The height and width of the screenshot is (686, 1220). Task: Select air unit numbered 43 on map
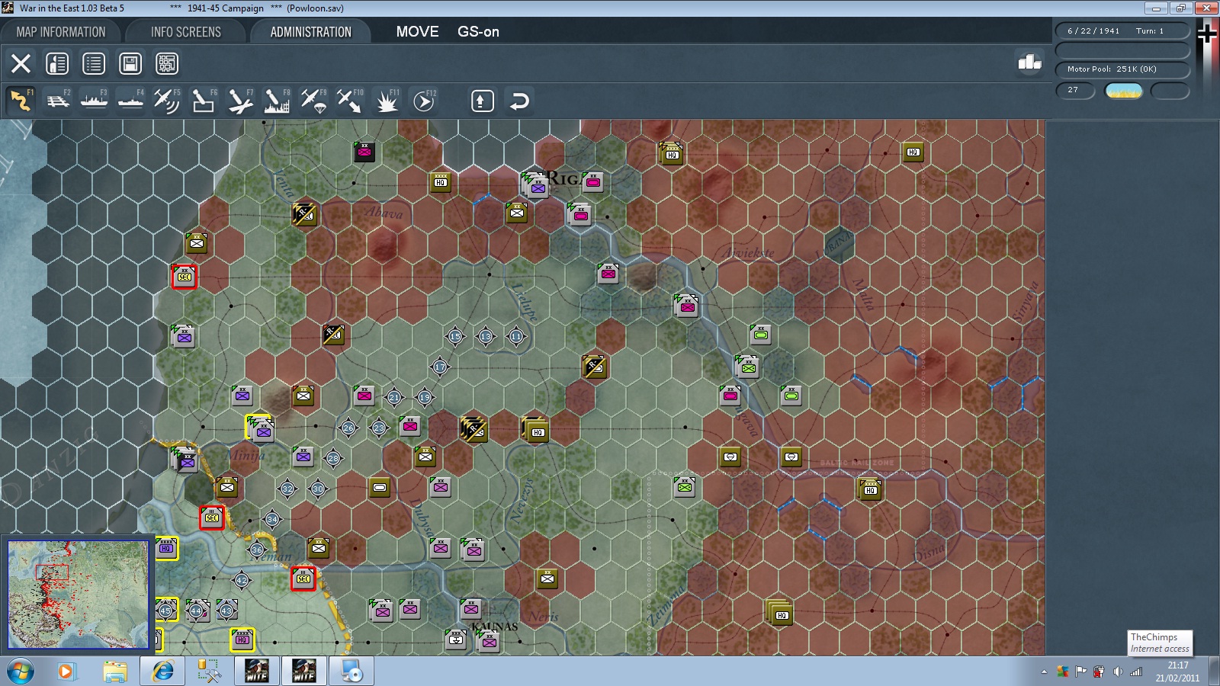coord(226,611)
